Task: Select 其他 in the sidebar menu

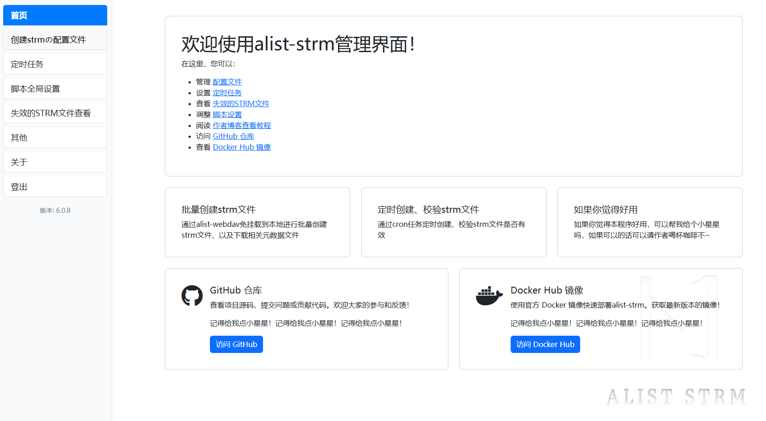Action: 55,138
